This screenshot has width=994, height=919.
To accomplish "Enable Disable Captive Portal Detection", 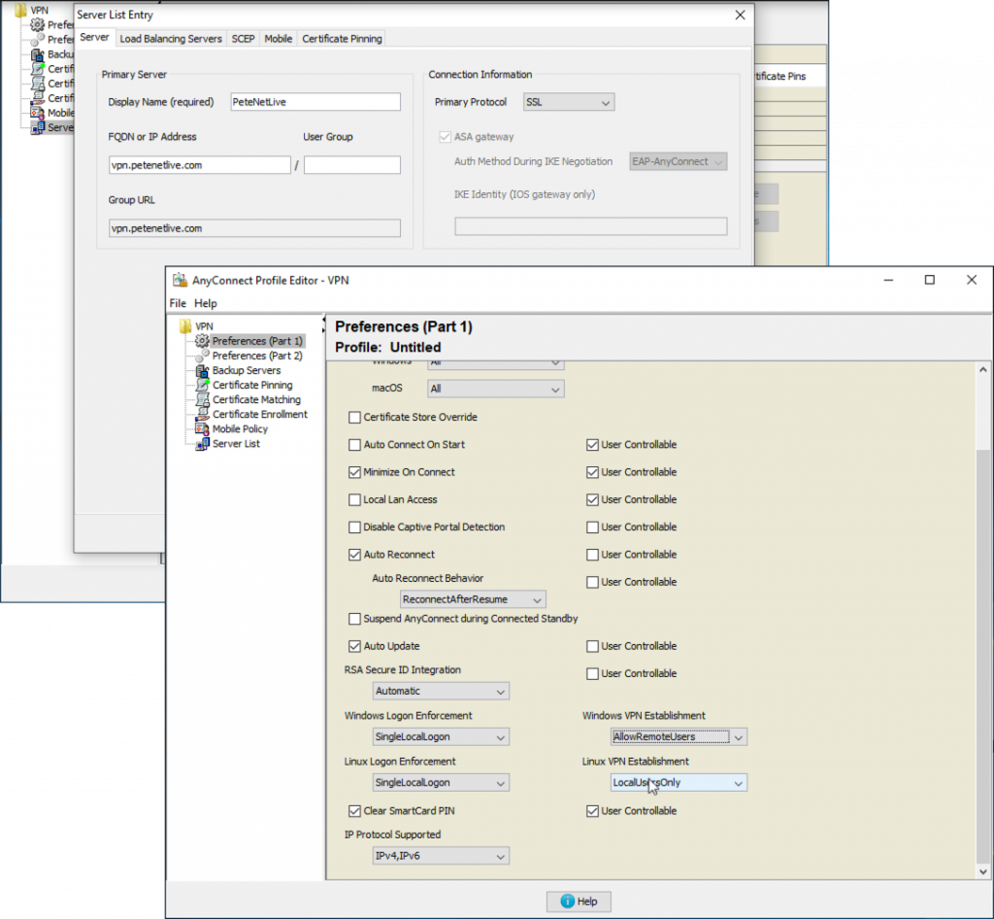I will [355, 527].
